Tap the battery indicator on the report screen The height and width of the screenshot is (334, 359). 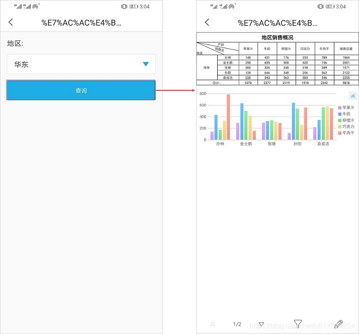(330, 6)
